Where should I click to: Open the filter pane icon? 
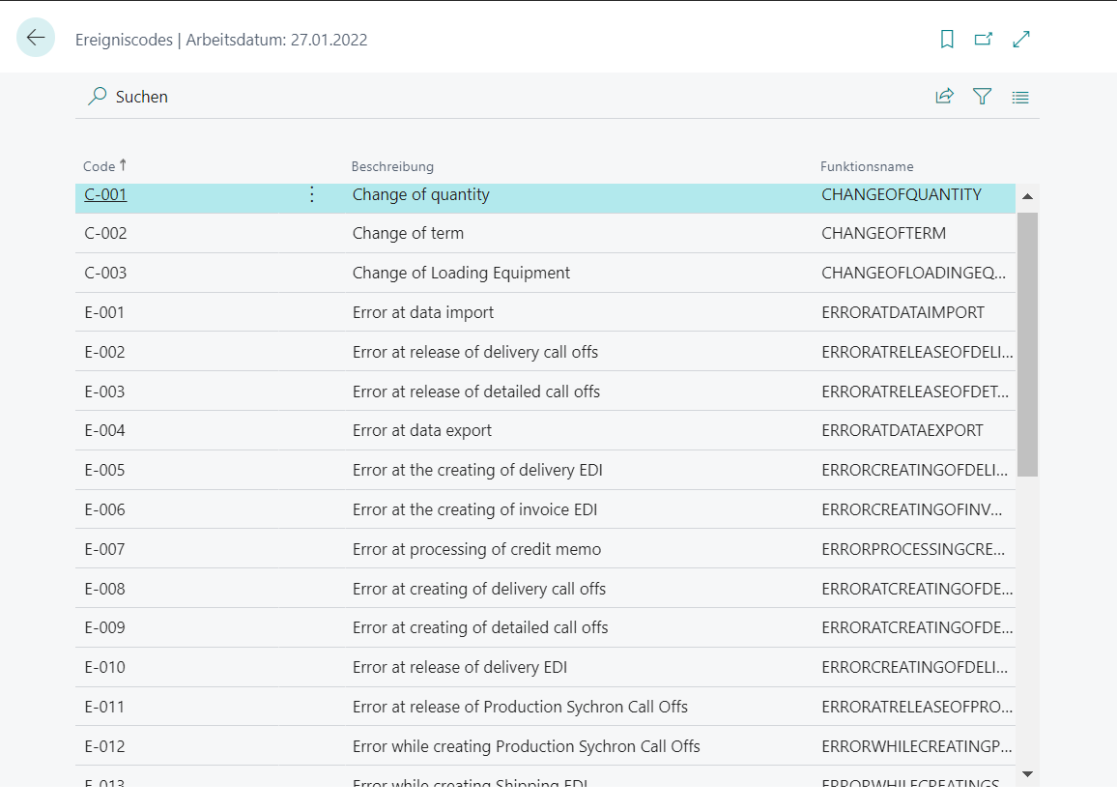983,96
